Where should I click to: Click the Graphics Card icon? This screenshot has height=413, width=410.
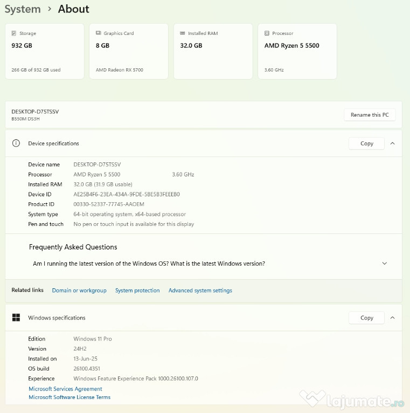99,33
